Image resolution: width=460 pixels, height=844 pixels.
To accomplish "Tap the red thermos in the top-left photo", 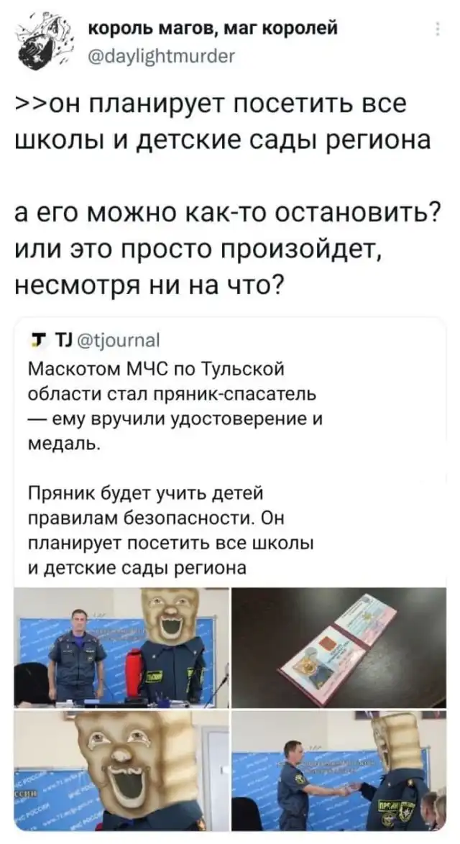I will pos(134,673).
